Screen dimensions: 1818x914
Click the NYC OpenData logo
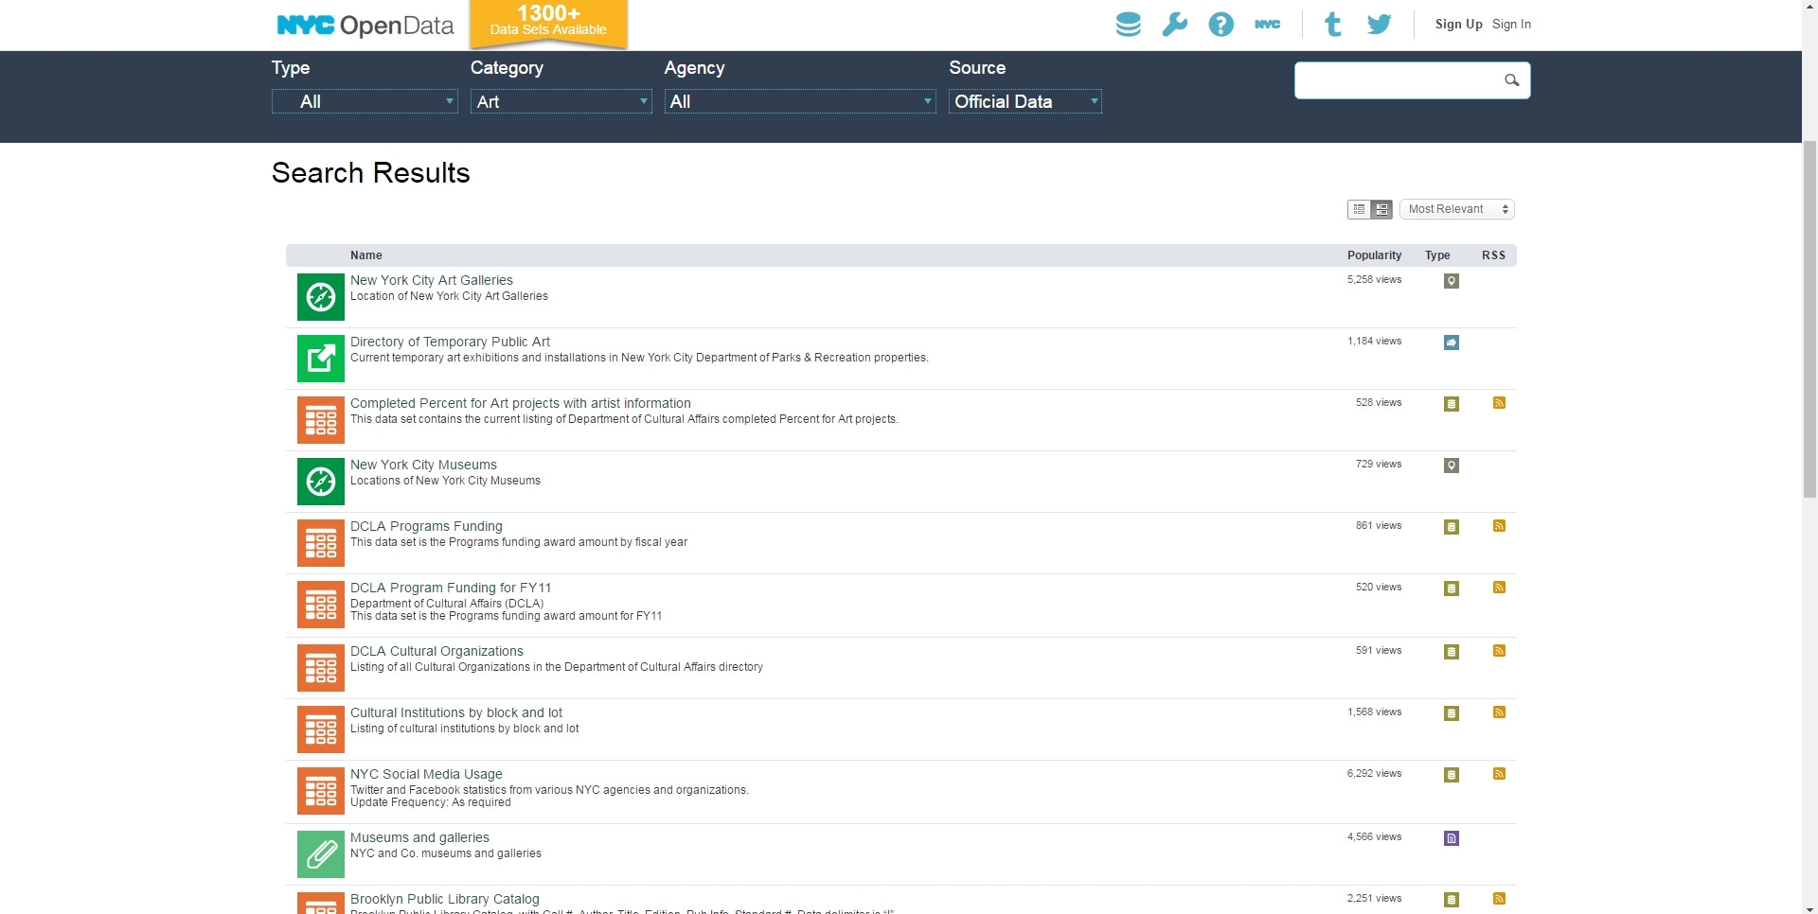coord(365,25)
